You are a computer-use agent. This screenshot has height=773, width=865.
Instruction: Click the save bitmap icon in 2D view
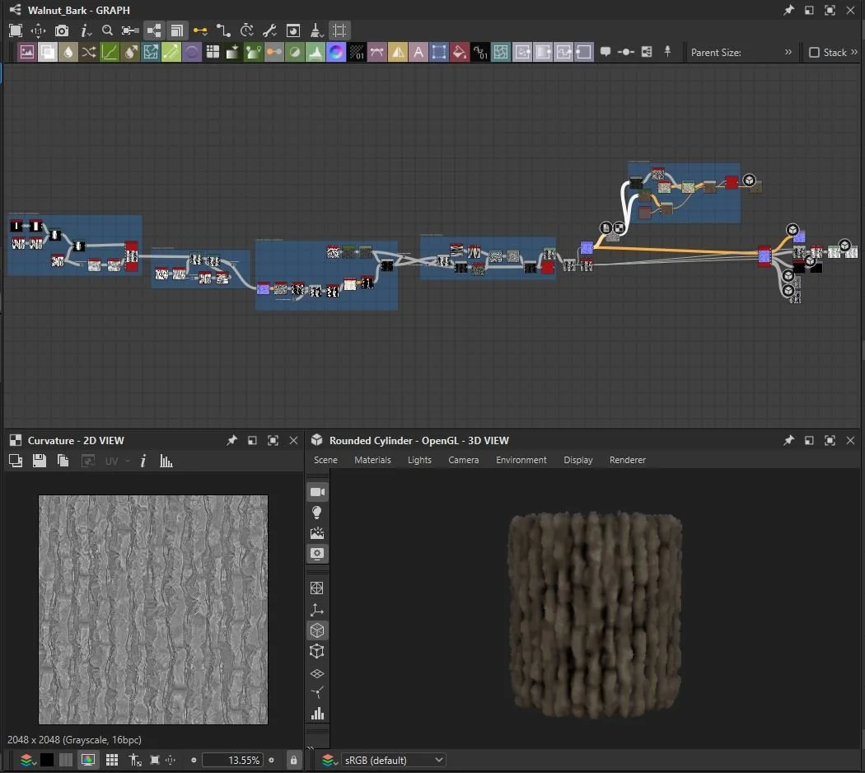39,461
